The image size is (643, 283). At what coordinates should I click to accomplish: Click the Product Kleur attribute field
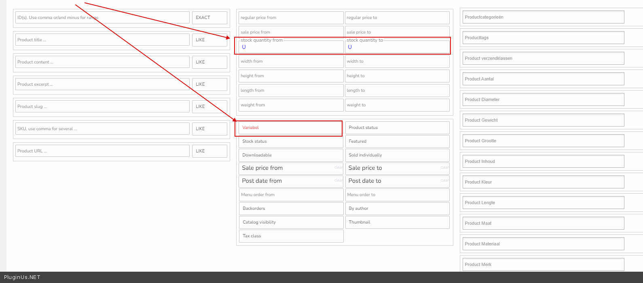tap(543, 182)
